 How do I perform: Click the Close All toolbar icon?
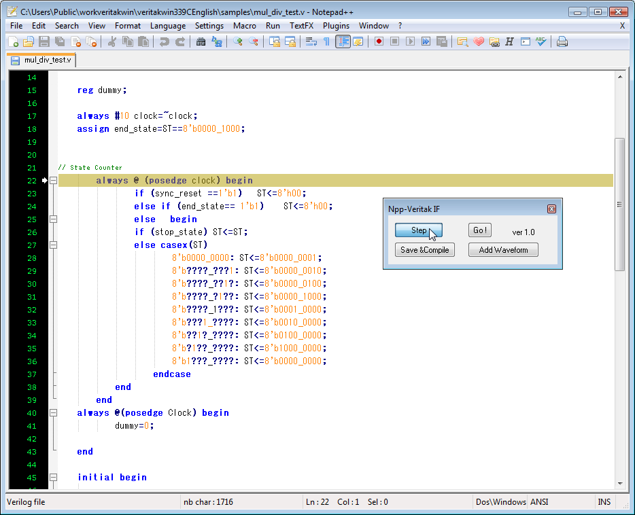pyautogui.click(x=92, y=41)
